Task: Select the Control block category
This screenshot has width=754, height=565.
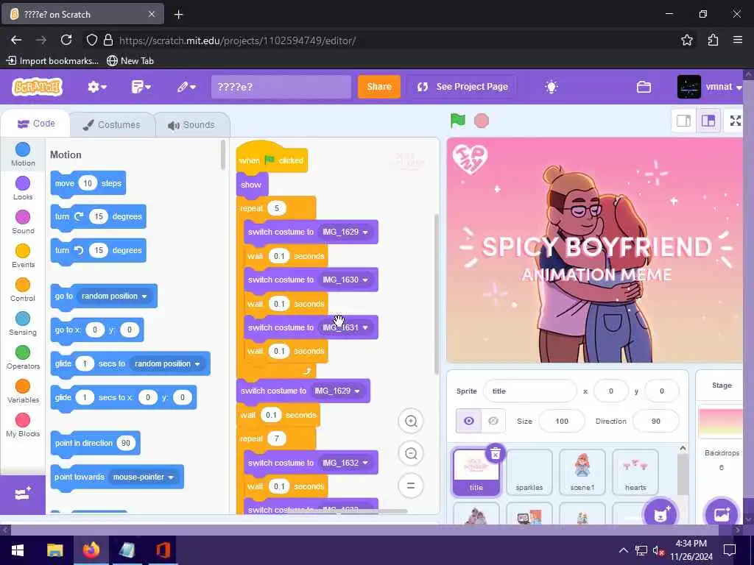Action: tap(23, 290)
